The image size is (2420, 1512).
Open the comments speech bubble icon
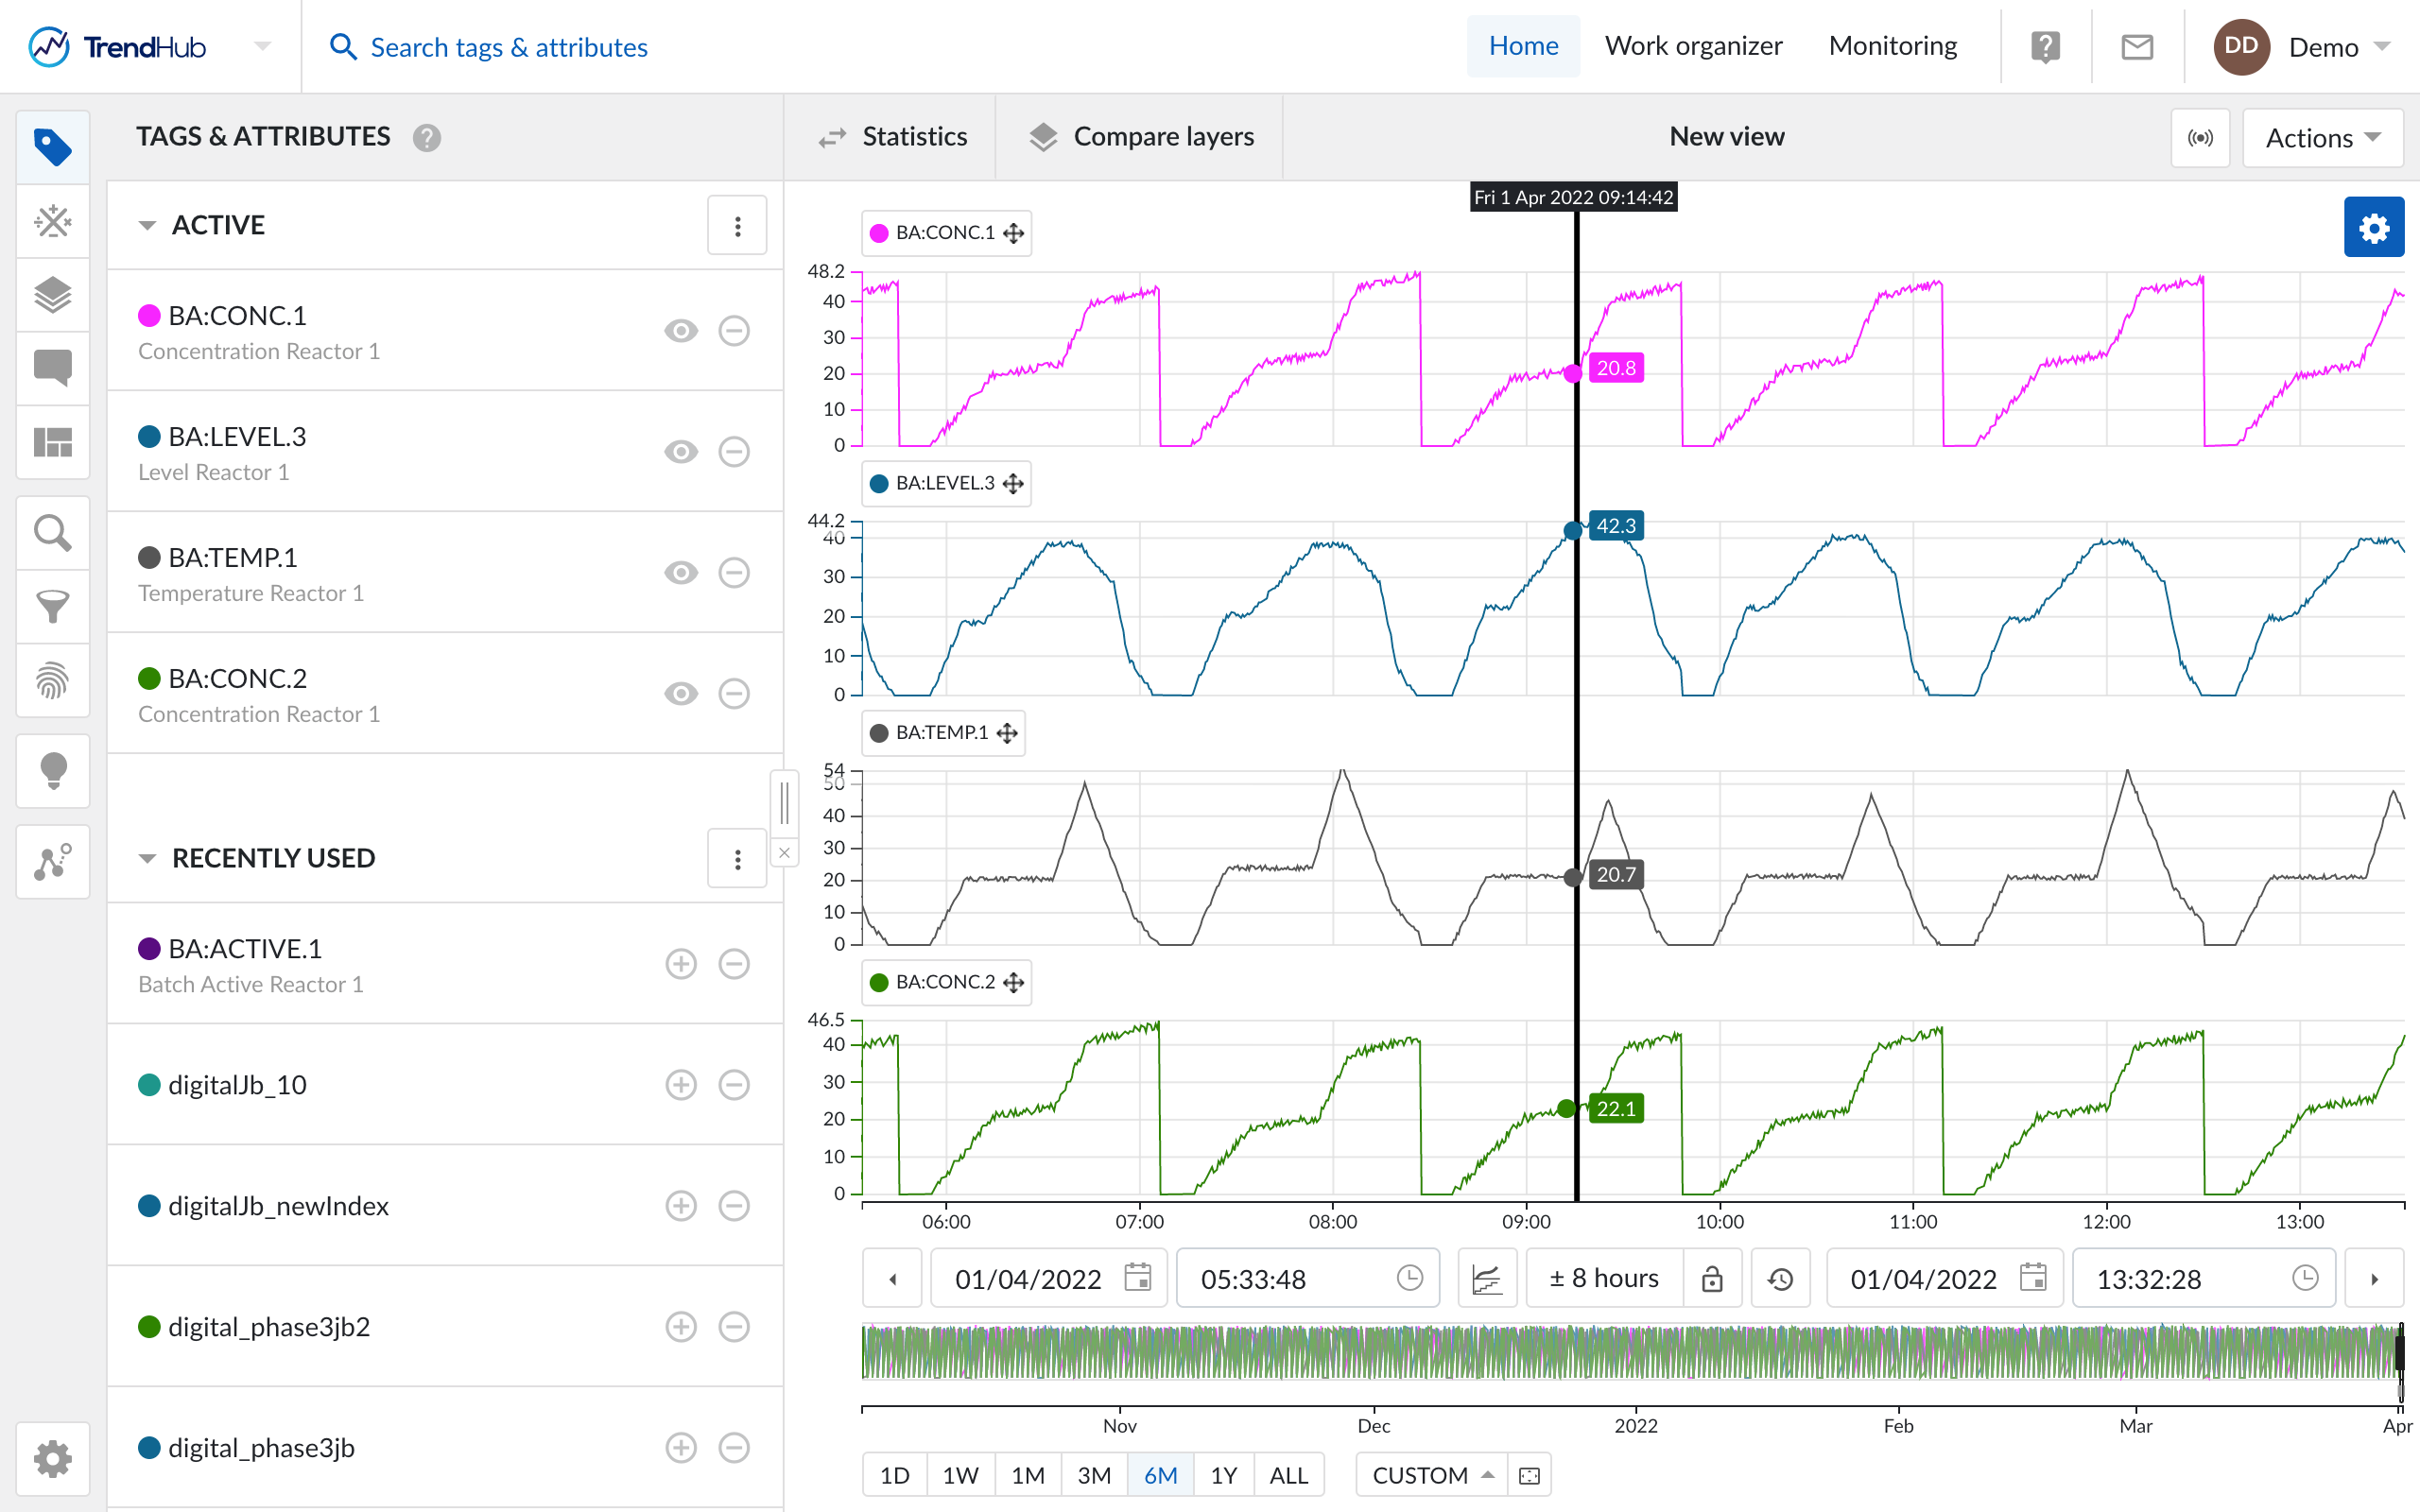[53, 368]
